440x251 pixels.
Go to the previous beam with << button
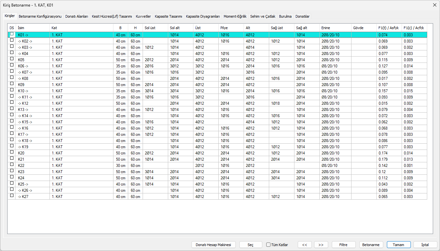pos(305,245)
